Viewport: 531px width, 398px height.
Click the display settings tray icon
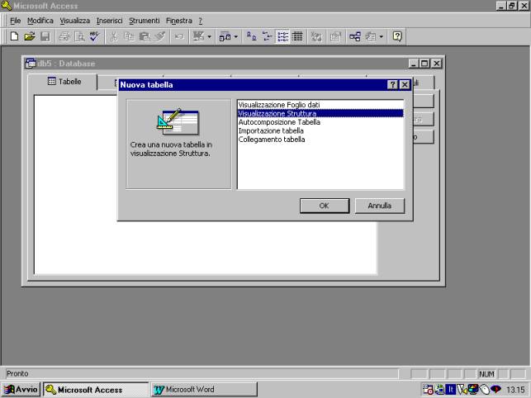pyautogui.click(x=472, y=390)
